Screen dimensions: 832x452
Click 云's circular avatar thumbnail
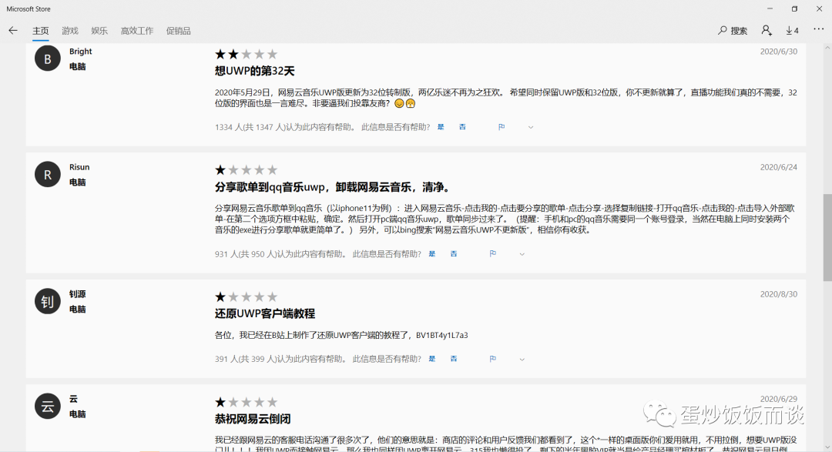(x=47, y=406)
